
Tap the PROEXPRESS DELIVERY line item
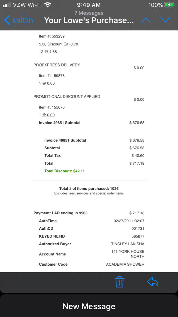(57, 65)
